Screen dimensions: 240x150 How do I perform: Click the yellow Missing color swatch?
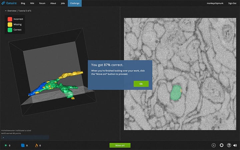click(10, 24)
